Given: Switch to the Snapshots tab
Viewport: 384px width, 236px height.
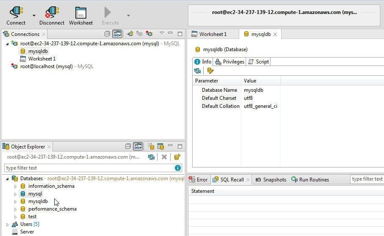Looking at the screenshot, I should pyautogui.click(x=271, y=180).
